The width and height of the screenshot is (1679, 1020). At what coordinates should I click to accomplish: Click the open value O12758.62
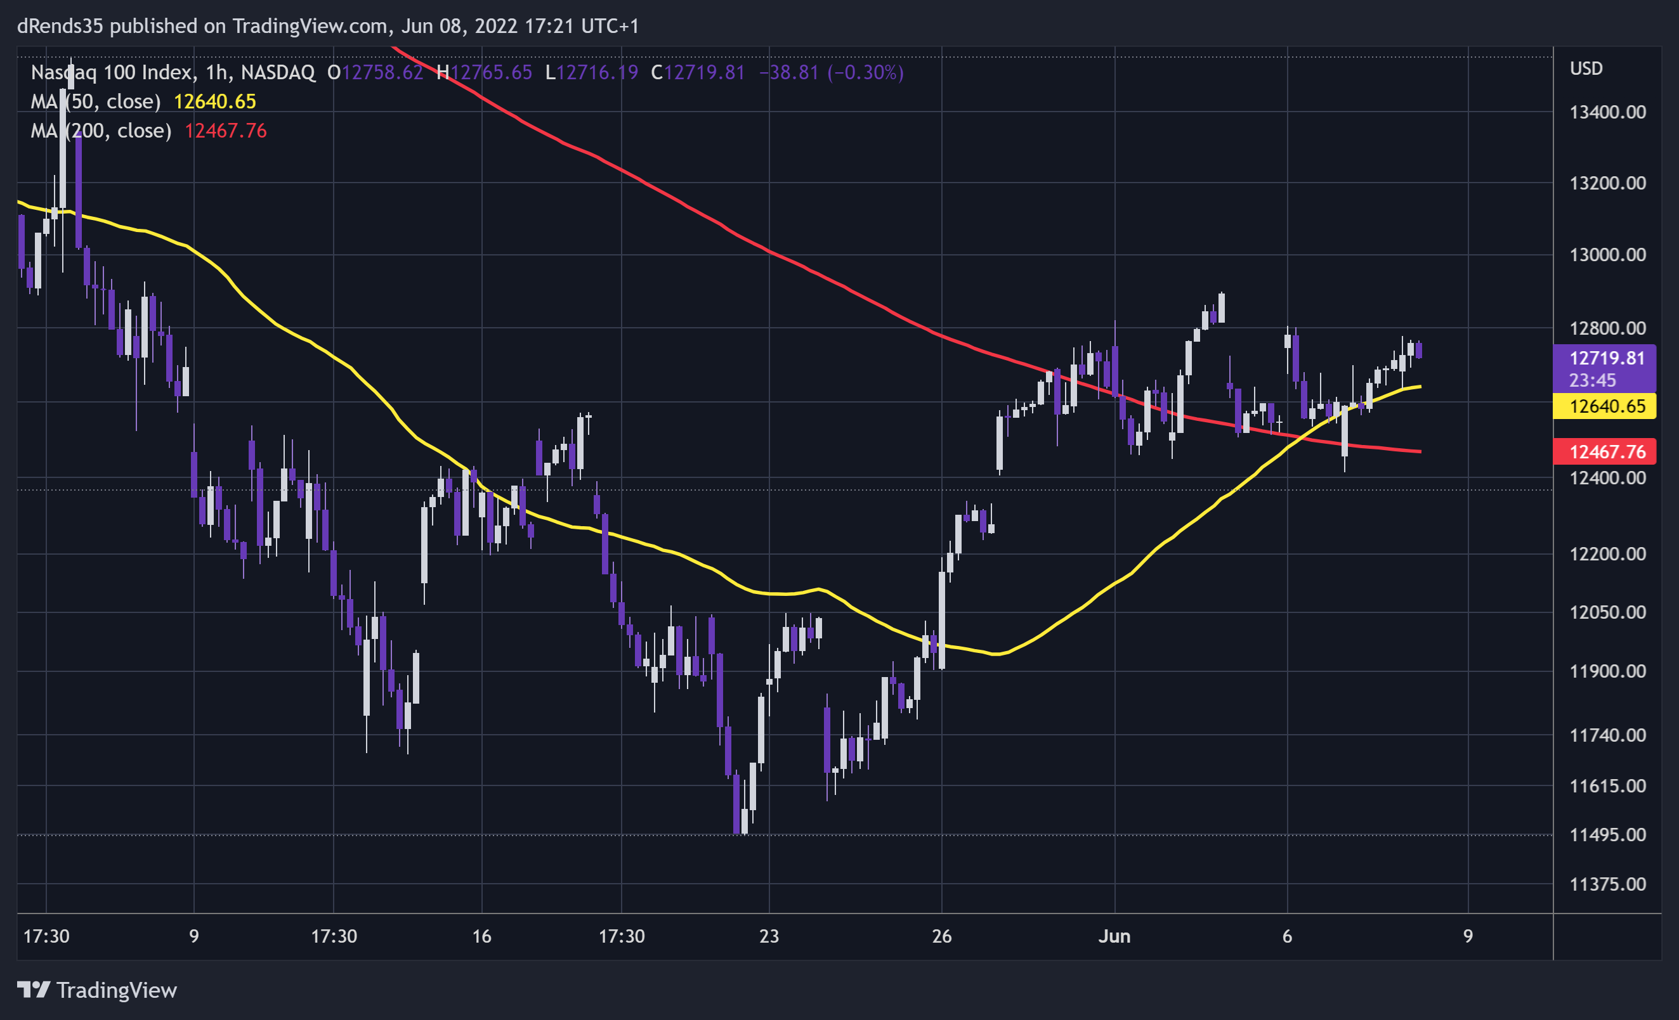tap(376, 72)
